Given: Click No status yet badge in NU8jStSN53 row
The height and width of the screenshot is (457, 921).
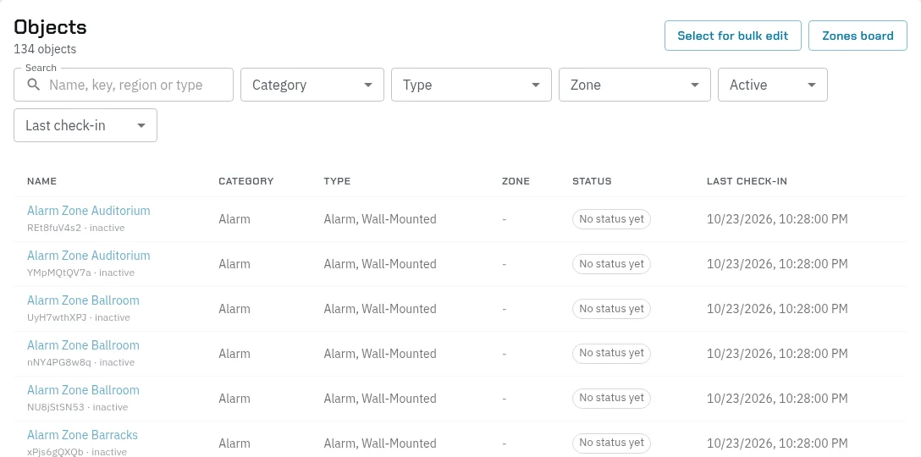Looking at the screenshot, I should [611, 398].
